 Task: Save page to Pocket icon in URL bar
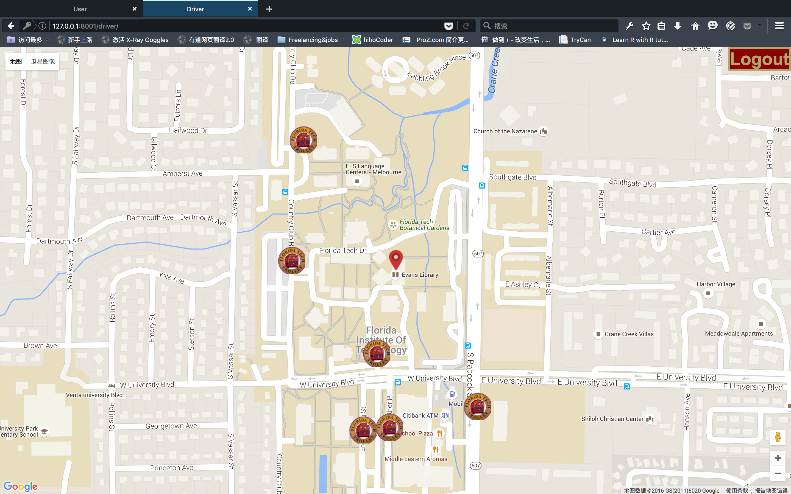449,26
